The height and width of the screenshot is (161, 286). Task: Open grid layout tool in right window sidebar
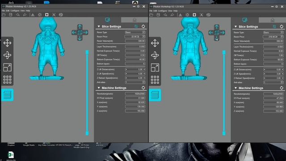click(155, 80)
